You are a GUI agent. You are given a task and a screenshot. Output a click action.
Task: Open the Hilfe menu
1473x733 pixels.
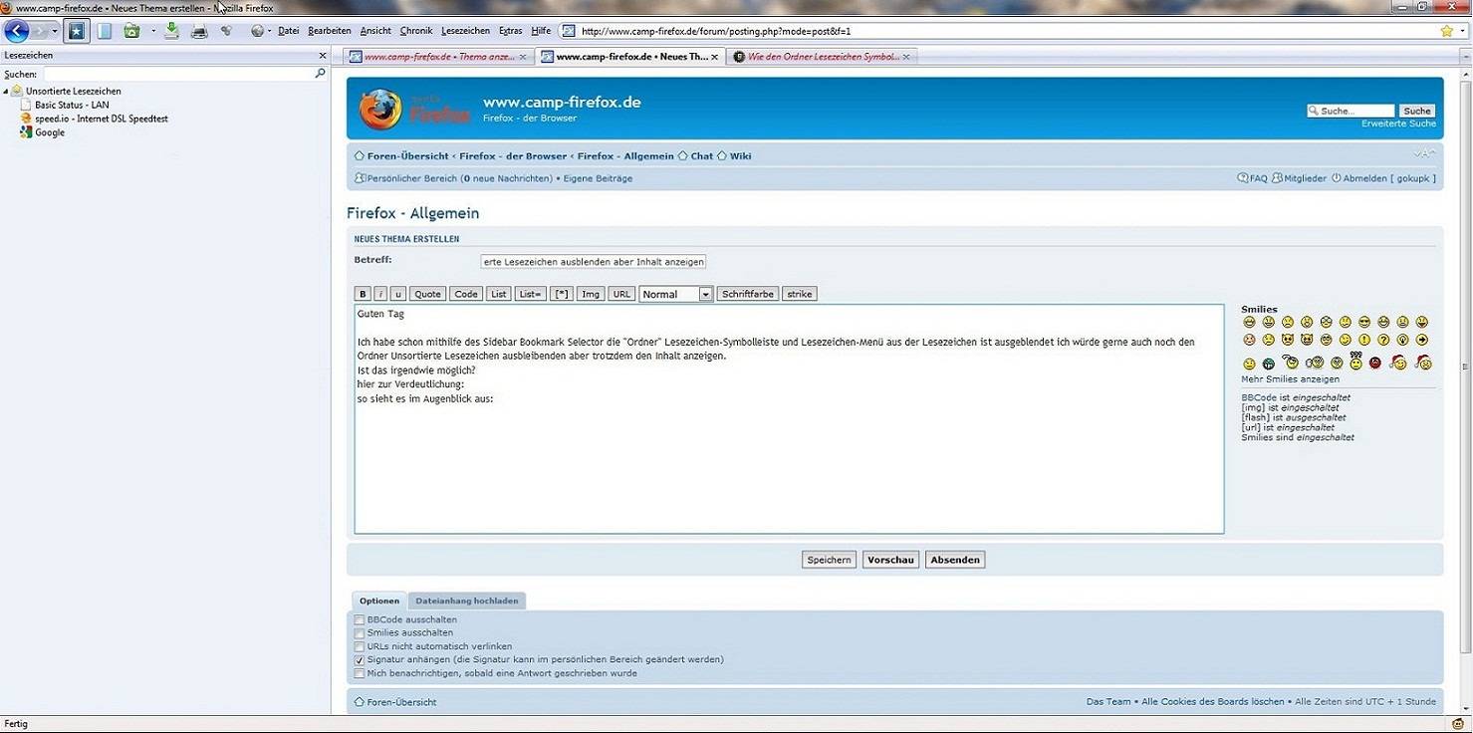coord(541,31)
